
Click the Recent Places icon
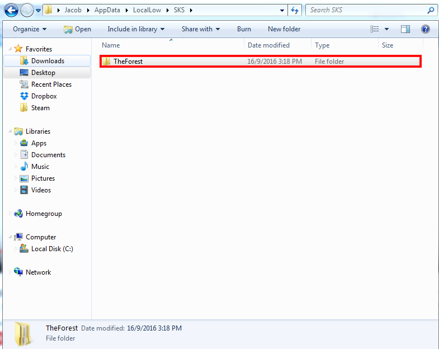click(24, 84)
